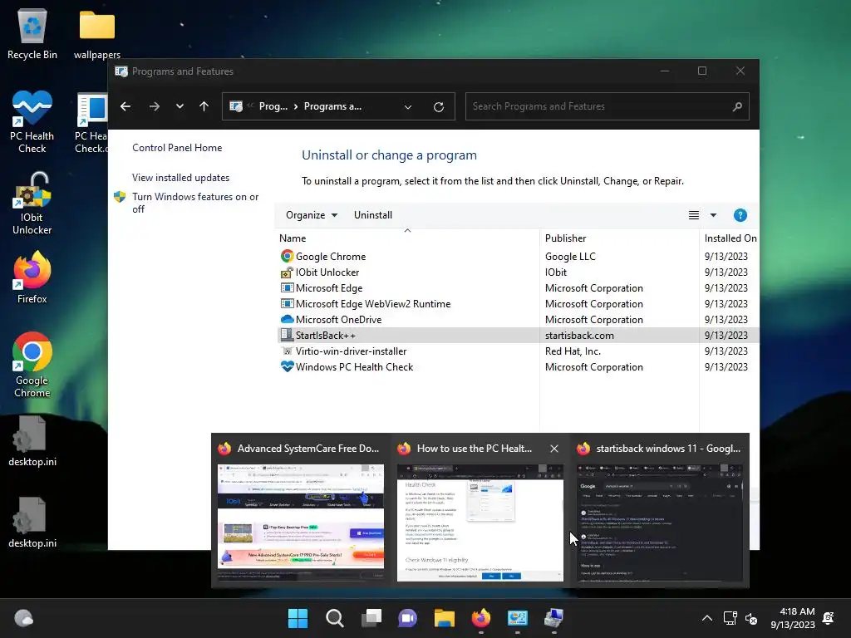Viewport: 851px width, 638px height.
Task: Open Turn Windows features on or off
Action: [195, 203]
